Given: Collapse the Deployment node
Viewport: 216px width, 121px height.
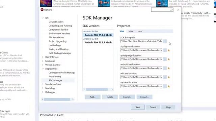Looking at the screenshot, I should [x=43, y=69].
